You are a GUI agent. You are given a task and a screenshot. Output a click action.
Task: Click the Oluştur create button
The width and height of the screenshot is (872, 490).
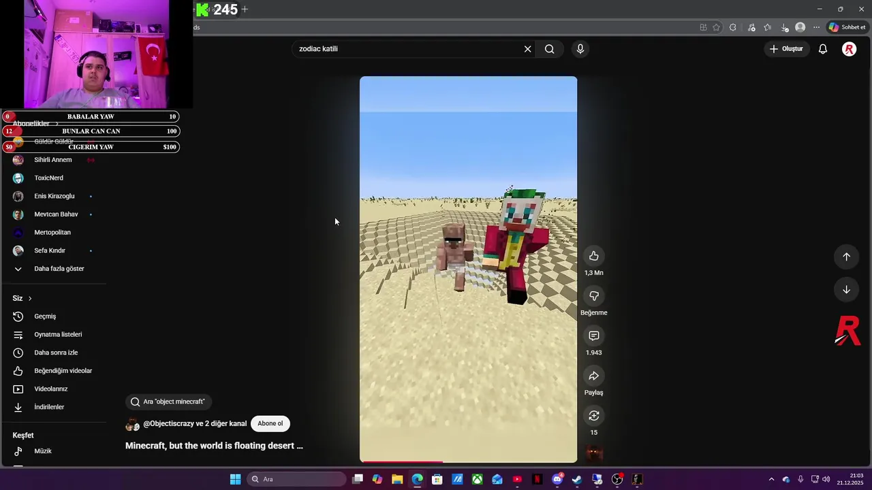click(x=786, y=49)
